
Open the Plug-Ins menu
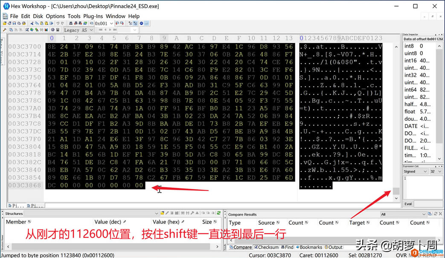[93, 16]
